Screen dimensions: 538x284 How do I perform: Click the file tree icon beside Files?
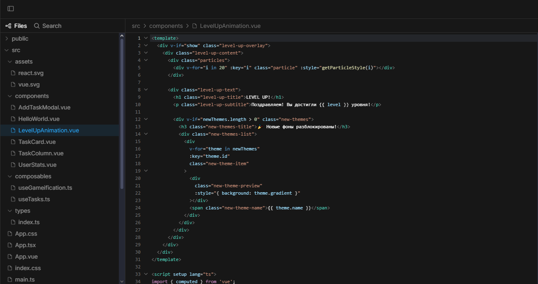tap(8, 26)
